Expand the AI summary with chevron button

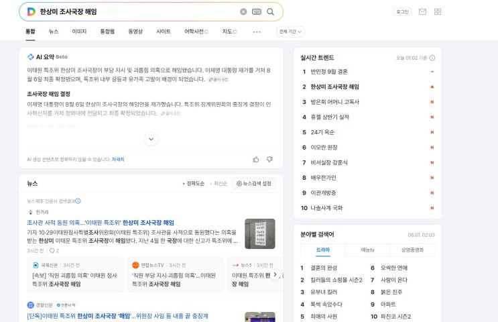[151, 139]
